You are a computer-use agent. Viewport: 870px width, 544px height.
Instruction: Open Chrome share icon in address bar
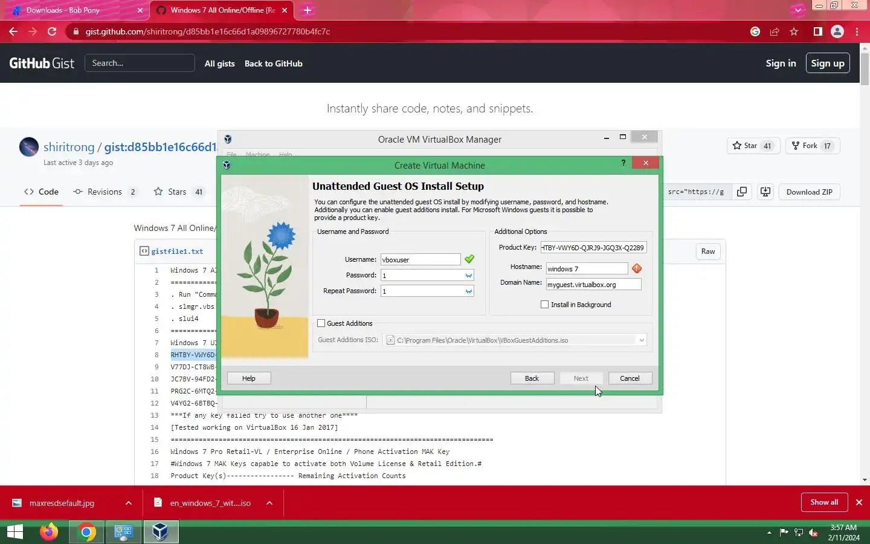775,31
